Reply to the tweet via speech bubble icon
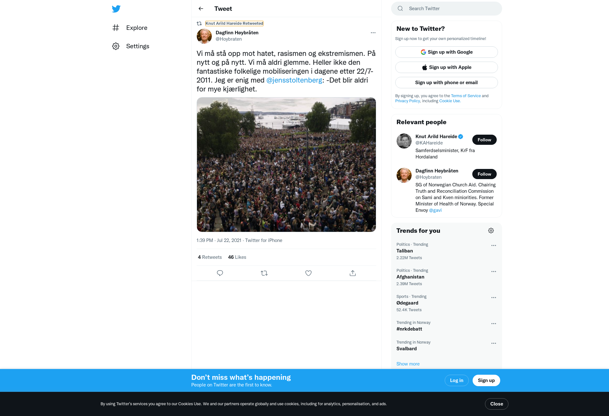The height and width of the screenshot is (416, 609). click(220, 273)
